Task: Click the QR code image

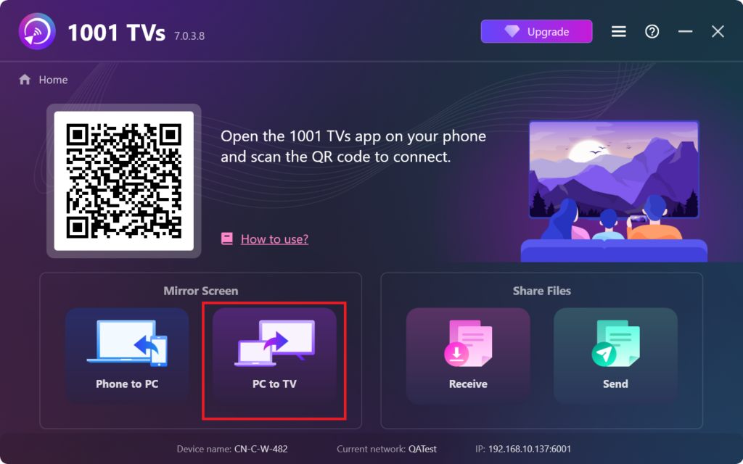Action: coord(123,181)
